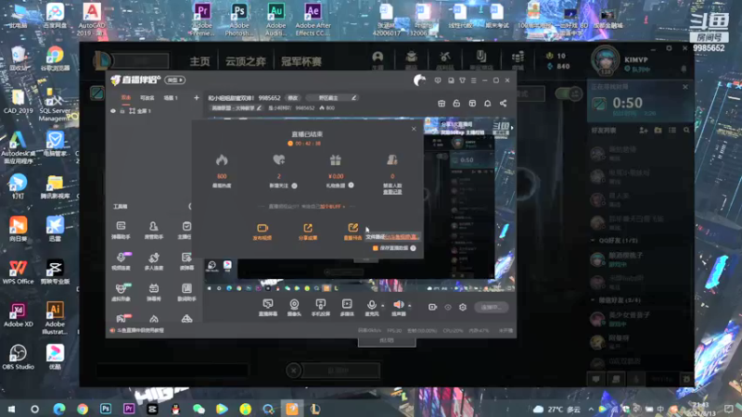742x417 pixels.
Task: Add the 多媒体 multimedia source
Action: 347,308
